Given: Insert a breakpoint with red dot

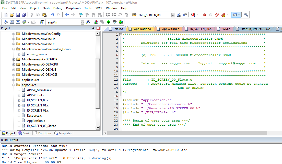Looking at the screenshot, I should tap(205, 15).
